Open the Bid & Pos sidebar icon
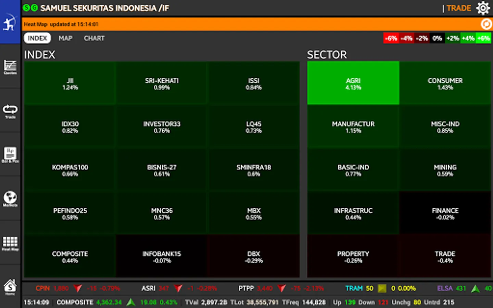Image resolution: width=493 pixels, height=308 pixels. pyautogui.click(x=10, y=155)
